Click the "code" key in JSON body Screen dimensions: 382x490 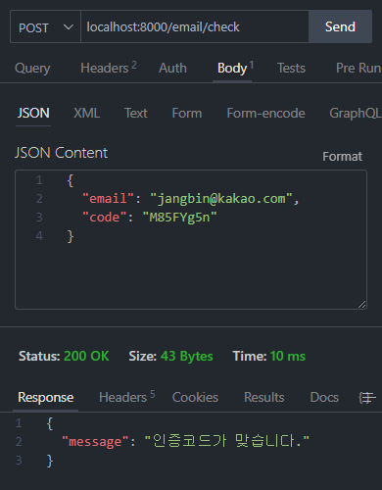[105, 218]
